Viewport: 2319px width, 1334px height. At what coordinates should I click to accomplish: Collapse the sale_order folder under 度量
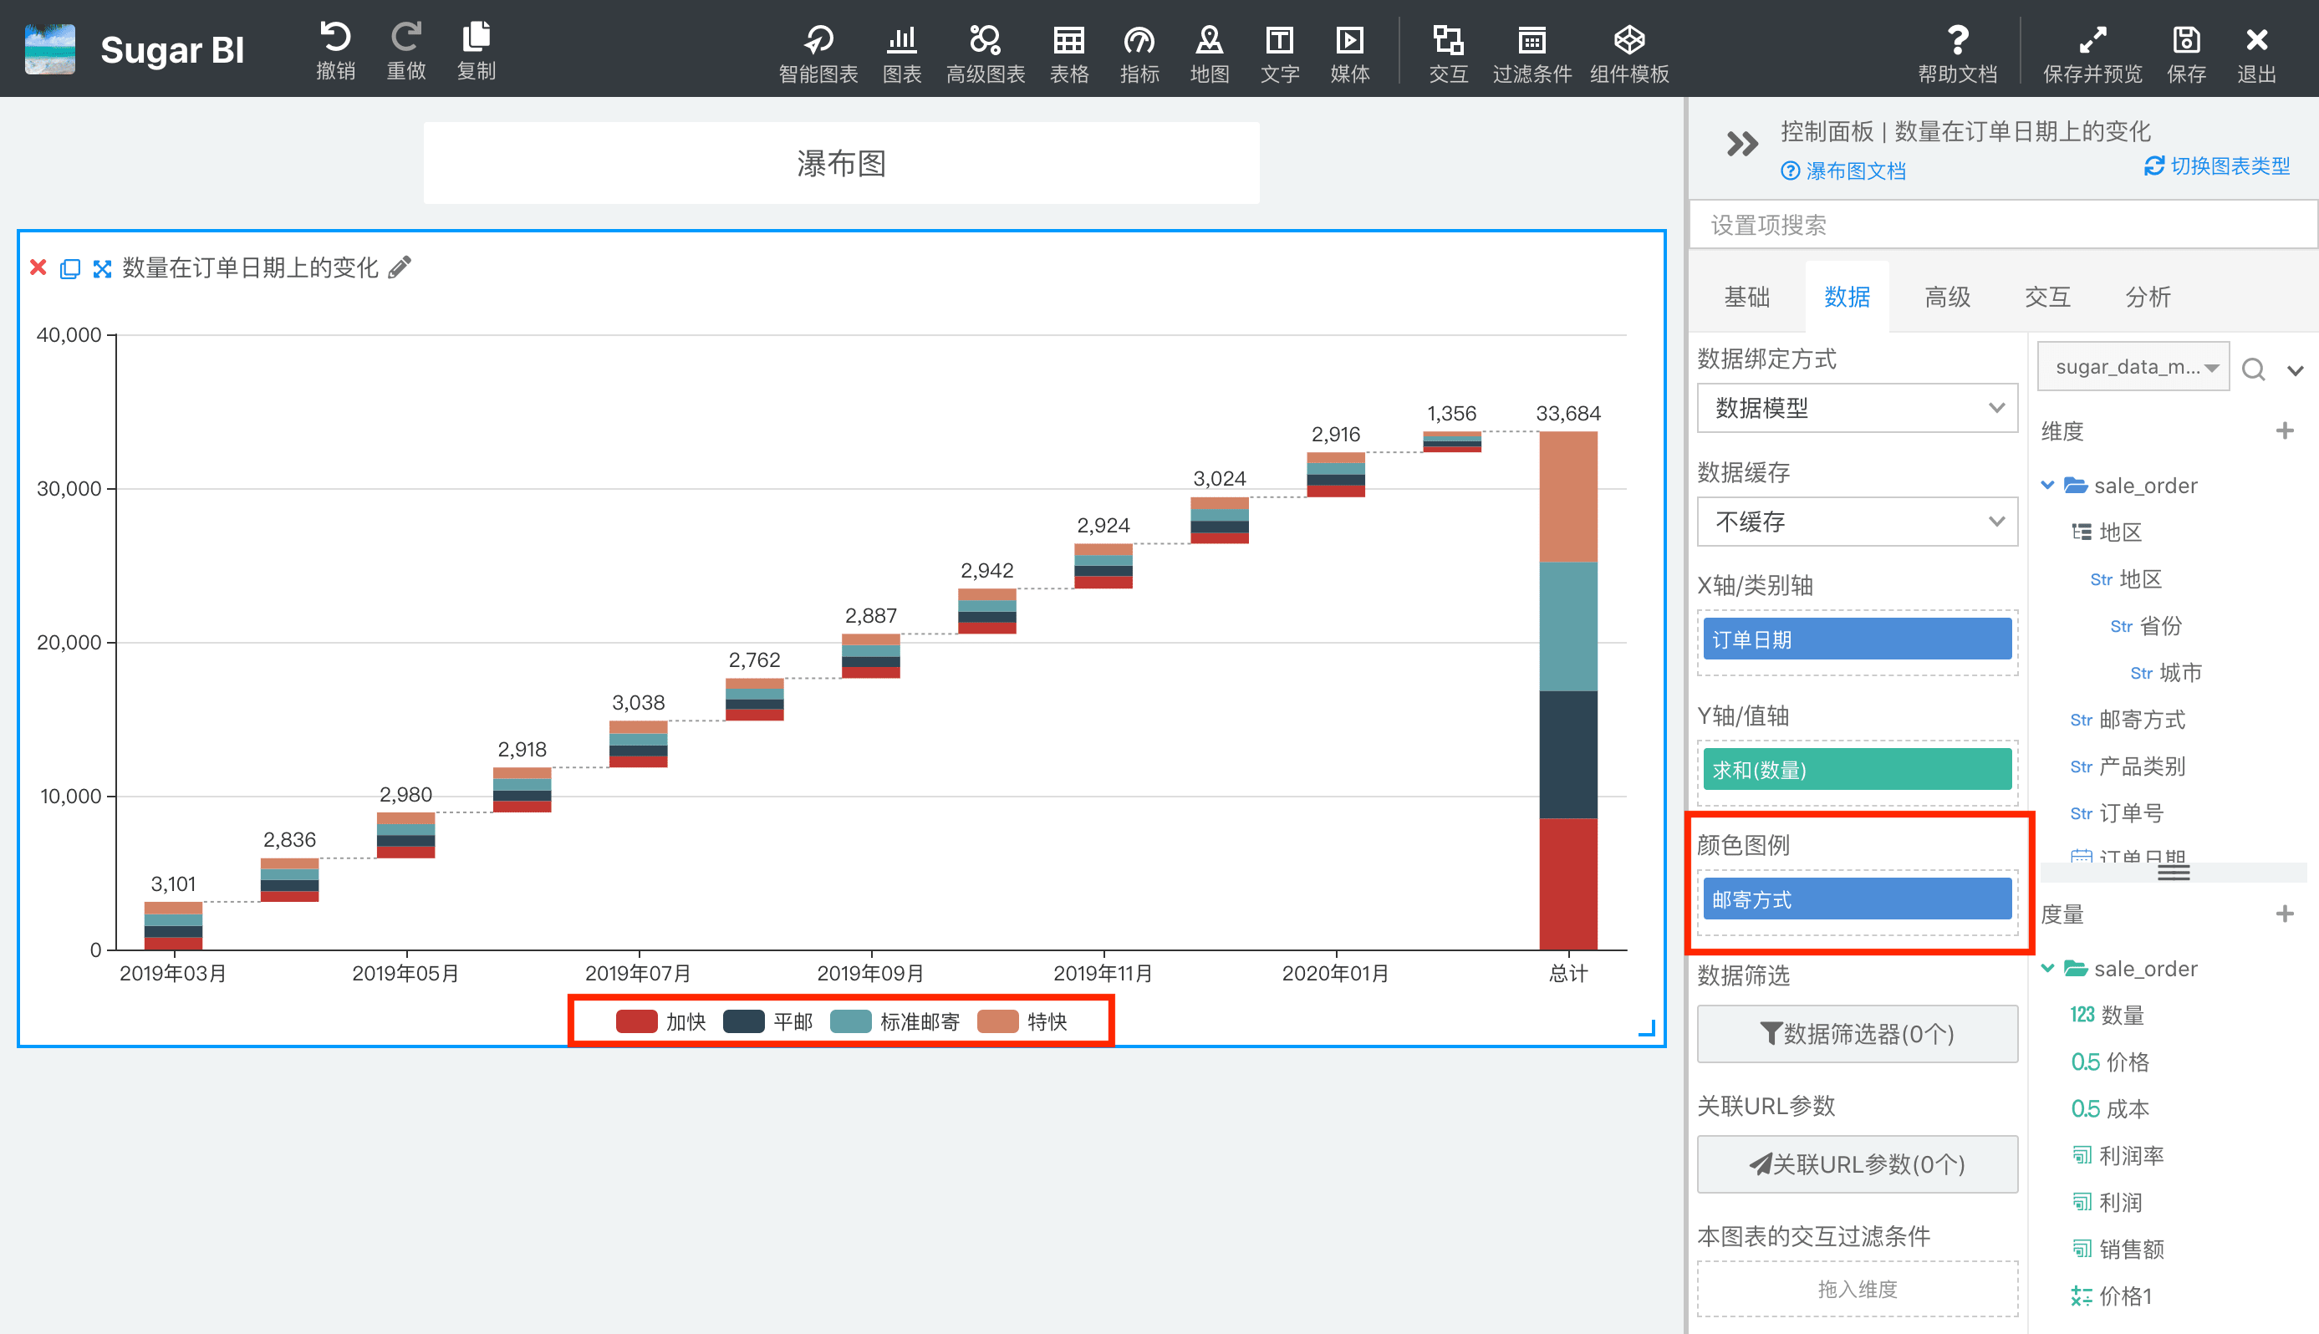click(x=2048, y=968)
